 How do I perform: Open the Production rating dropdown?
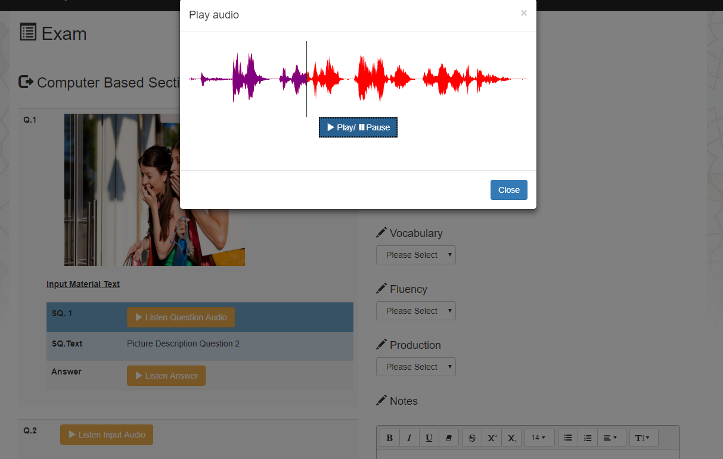pyautogui.click(x=415, y=367)
